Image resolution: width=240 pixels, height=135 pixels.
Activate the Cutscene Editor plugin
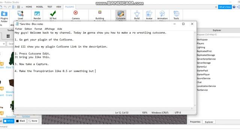(121, 14)
